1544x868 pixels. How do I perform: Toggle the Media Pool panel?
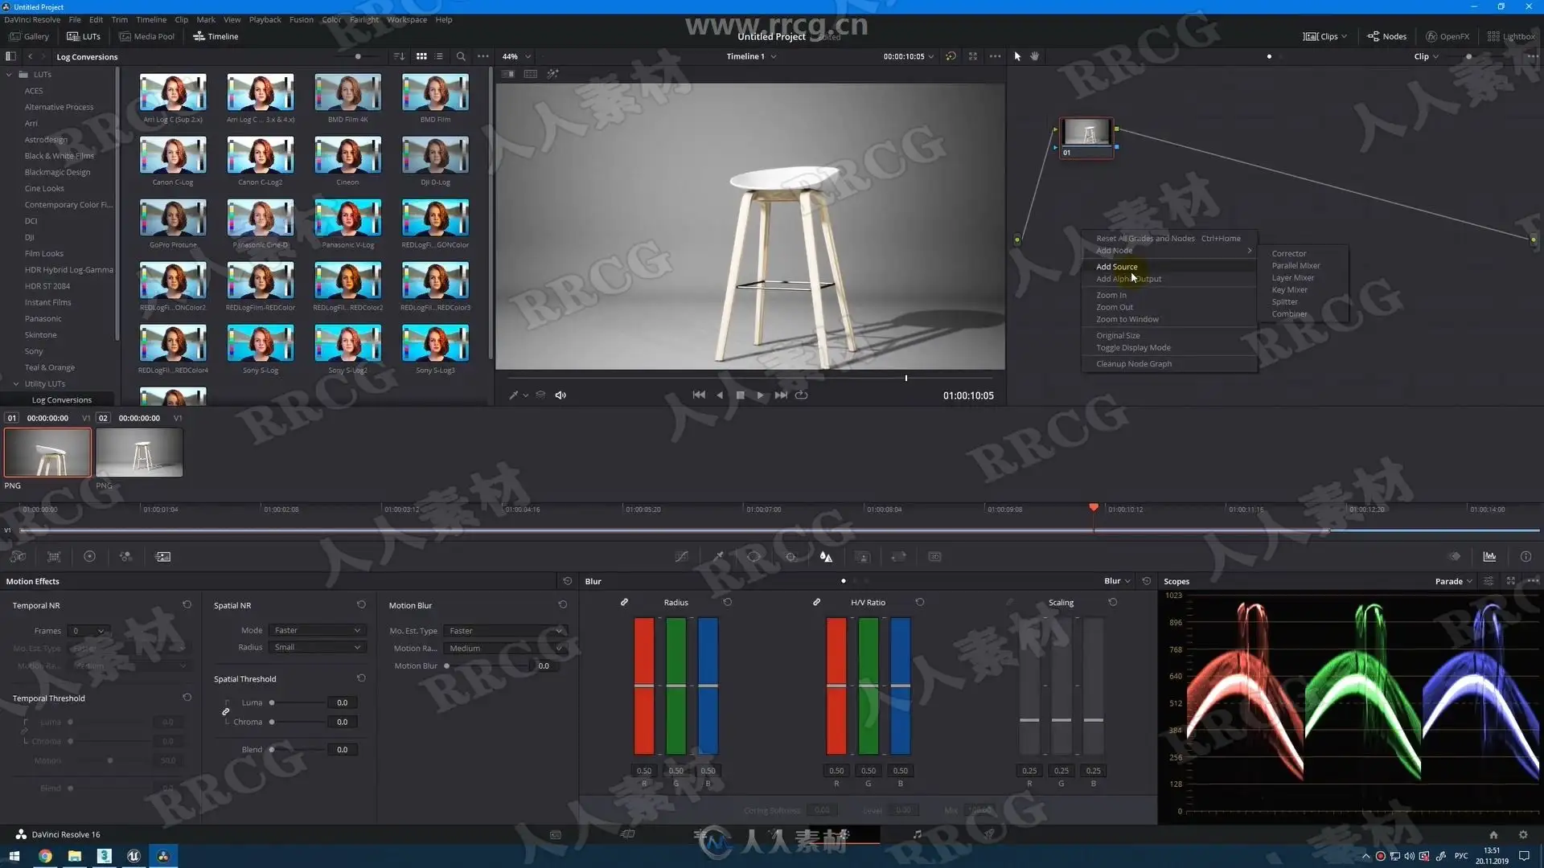(x=146, y=36)
